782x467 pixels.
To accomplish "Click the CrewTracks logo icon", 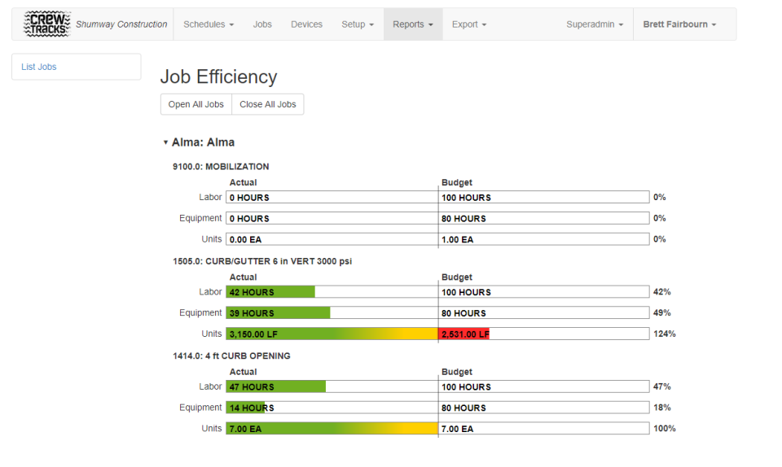I will tap(47, 24).
